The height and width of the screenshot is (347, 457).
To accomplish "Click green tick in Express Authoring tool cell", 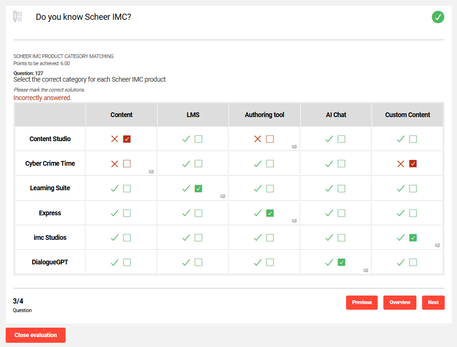I will (258, 213).
